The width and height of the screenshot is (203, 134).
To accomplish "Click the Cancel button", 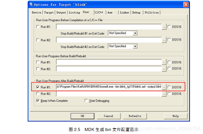I will (x=108, y=116).
